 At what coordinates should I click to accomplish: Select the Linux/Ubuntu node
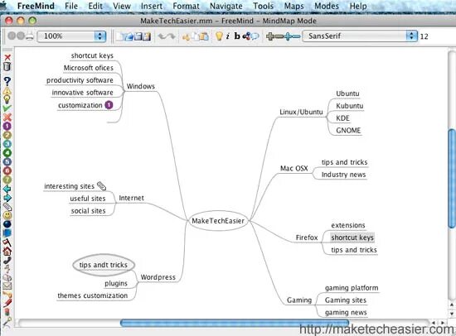tap(301, 112)
